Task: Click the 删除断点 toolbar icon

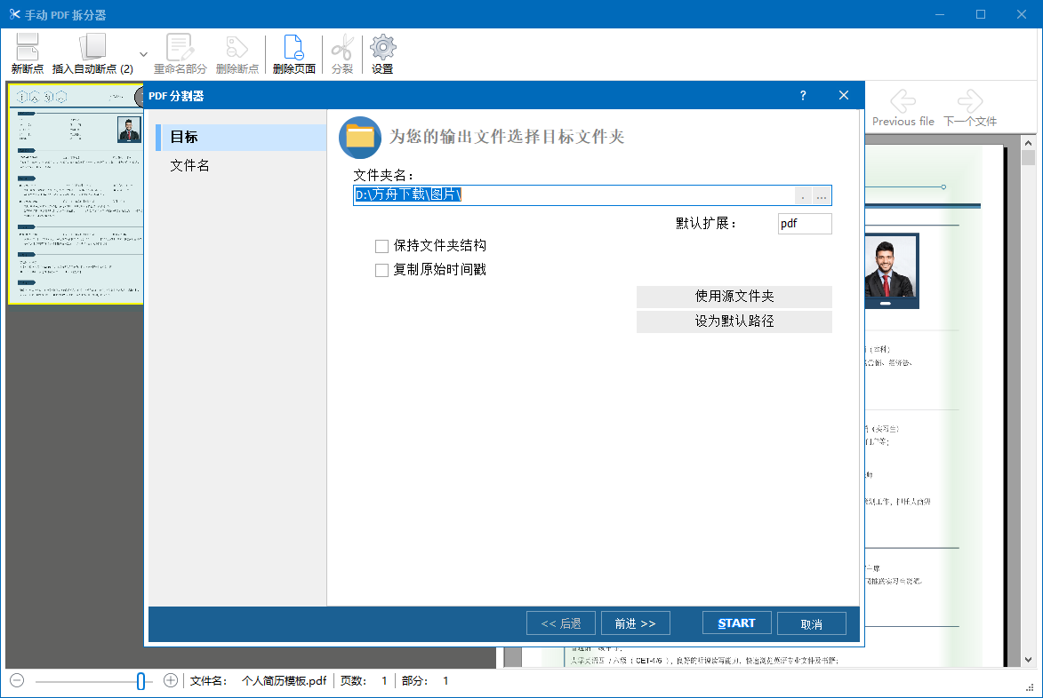Action: [x=237, y=47]
